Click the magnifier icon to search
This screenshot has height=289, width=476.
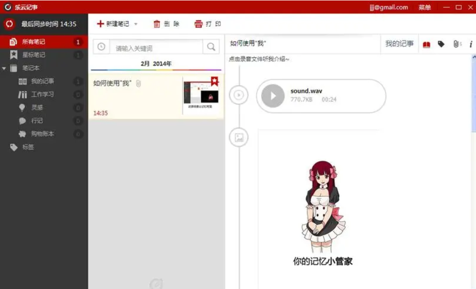pyautogui.click(x=211, y=46)
